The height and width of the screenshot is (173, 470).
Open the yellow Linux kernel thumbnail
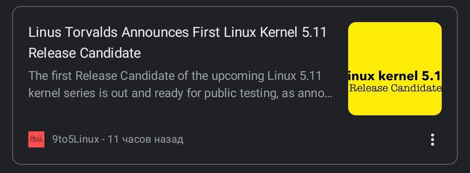pos(395,69)
